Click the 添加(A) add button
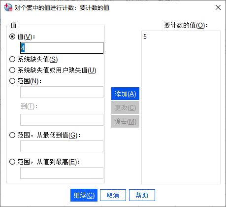This screenshot has height=207, width=226. (125, 94)
